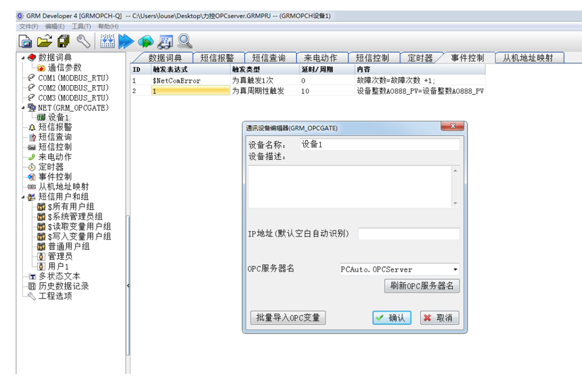
Task: Select 数据词典 in the project tree
Action: 55,57
